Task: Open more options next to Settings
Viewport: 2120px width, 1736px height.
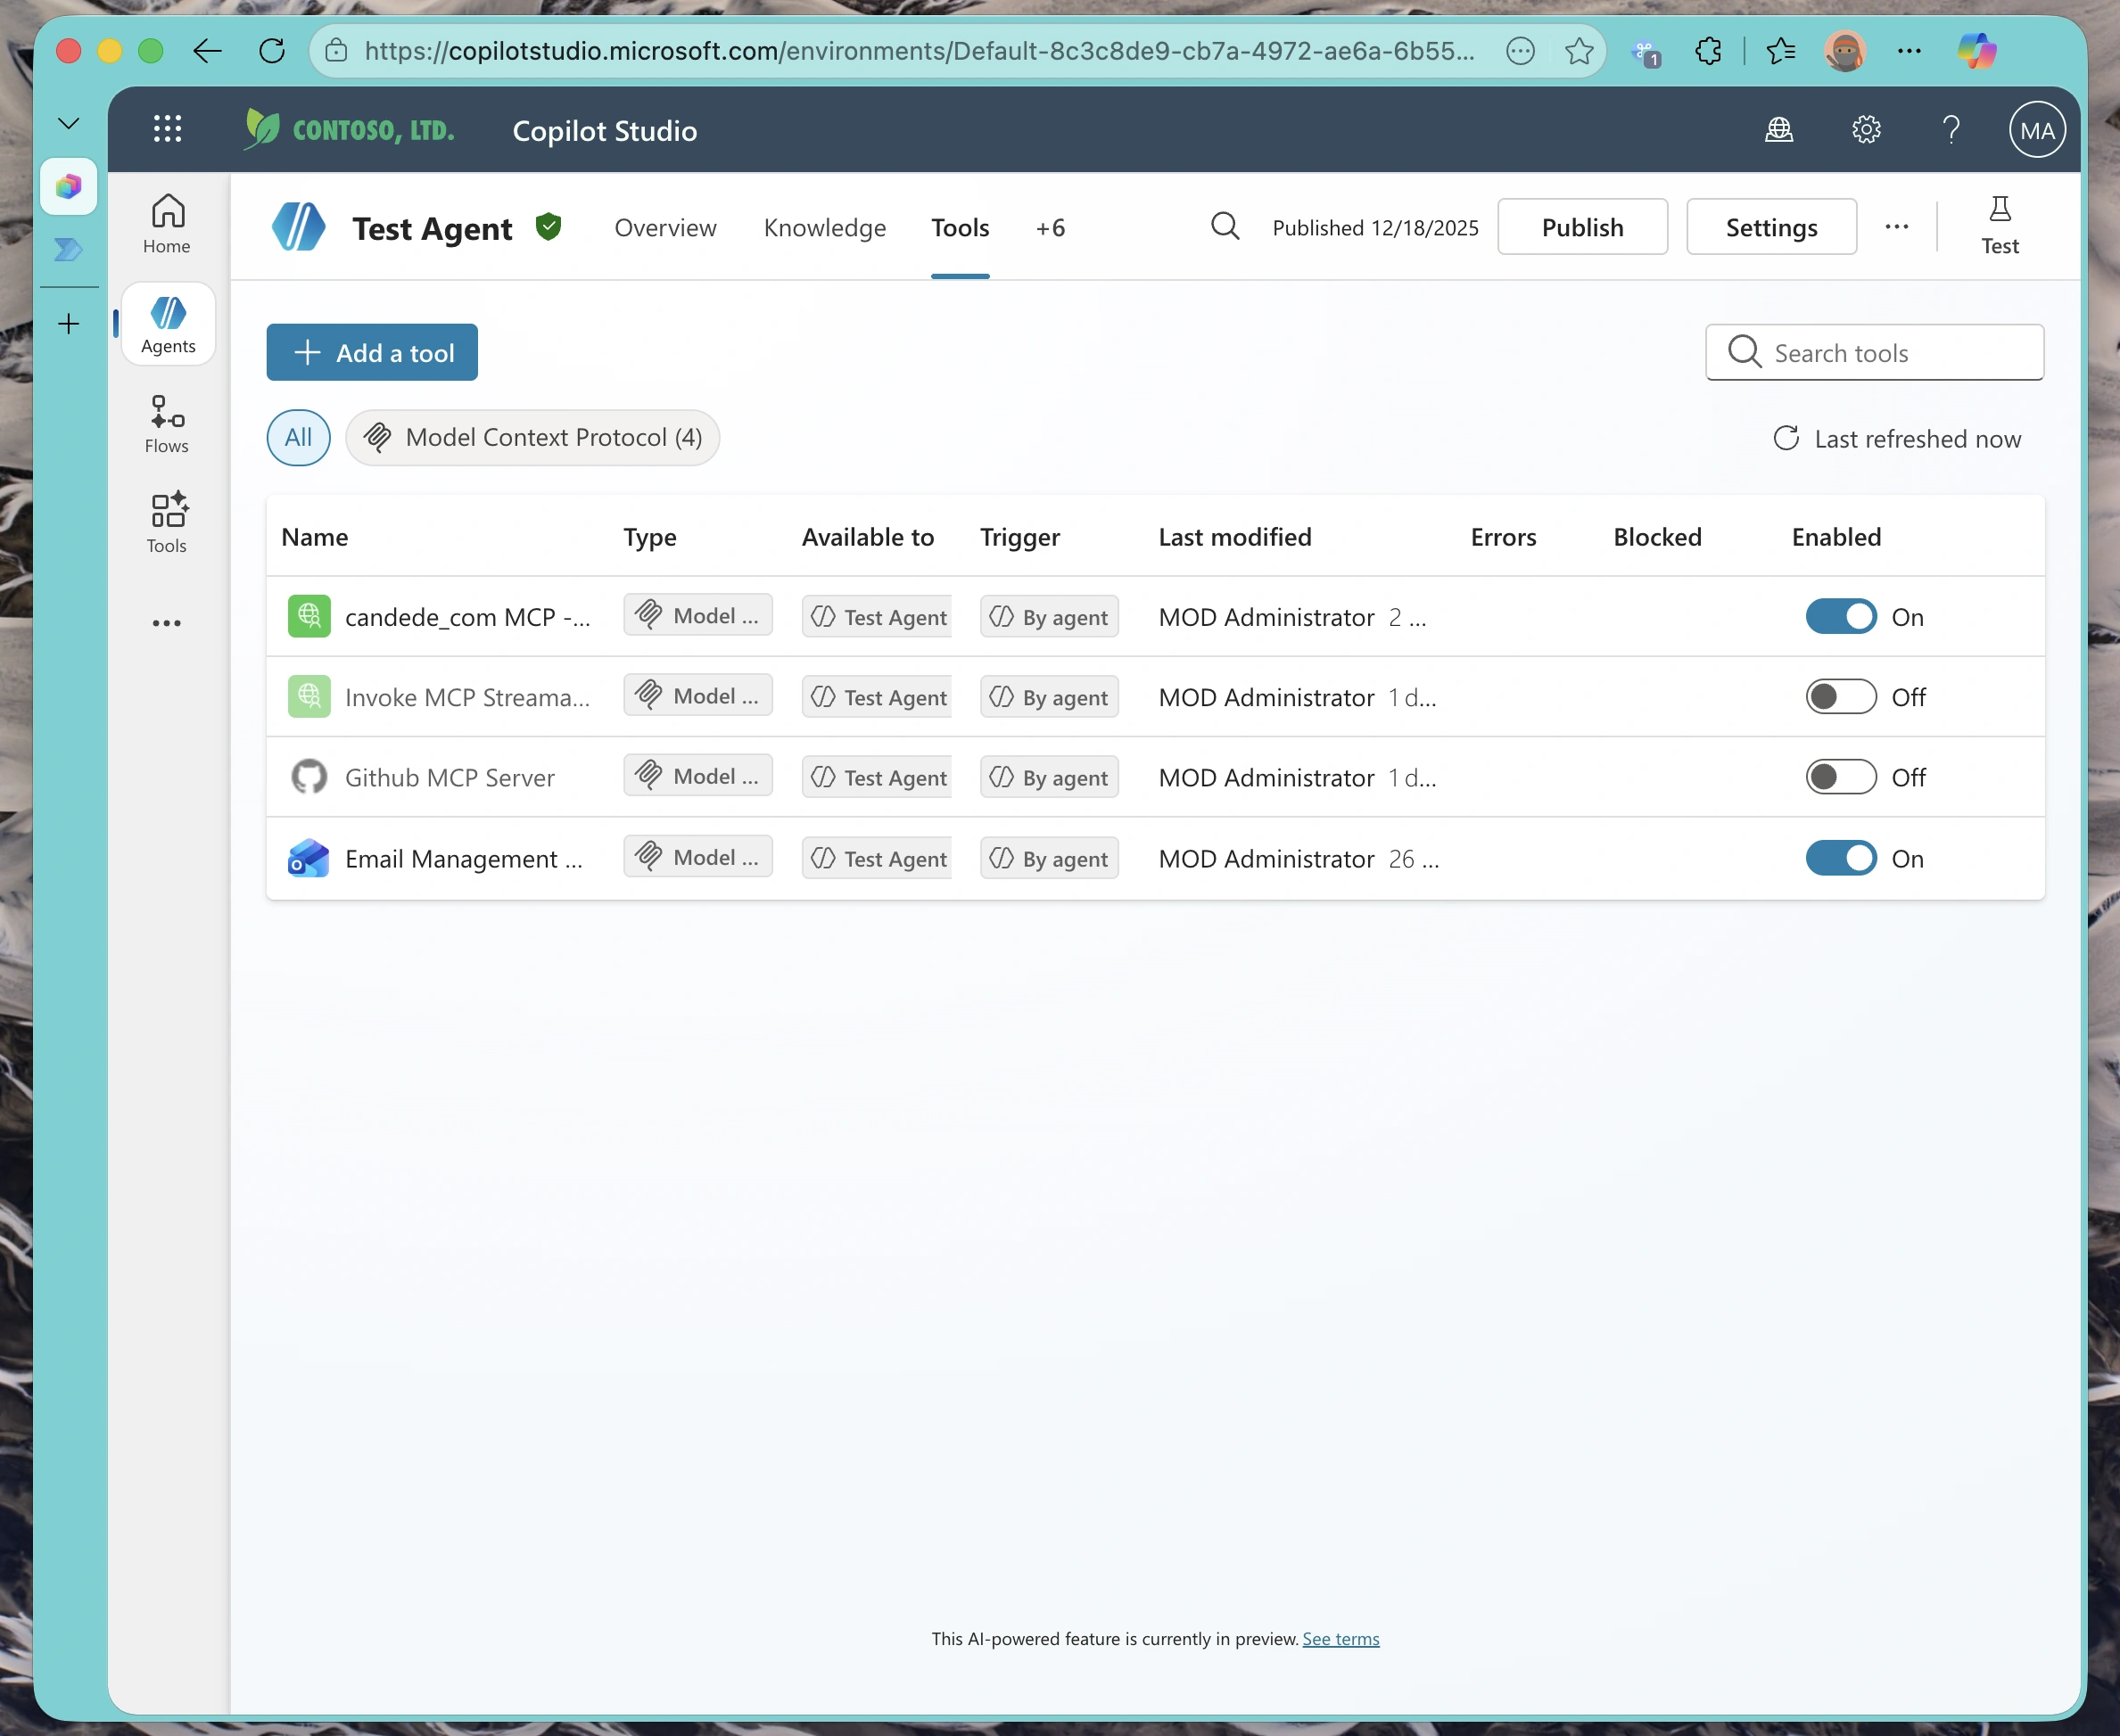Action: 1897,227
